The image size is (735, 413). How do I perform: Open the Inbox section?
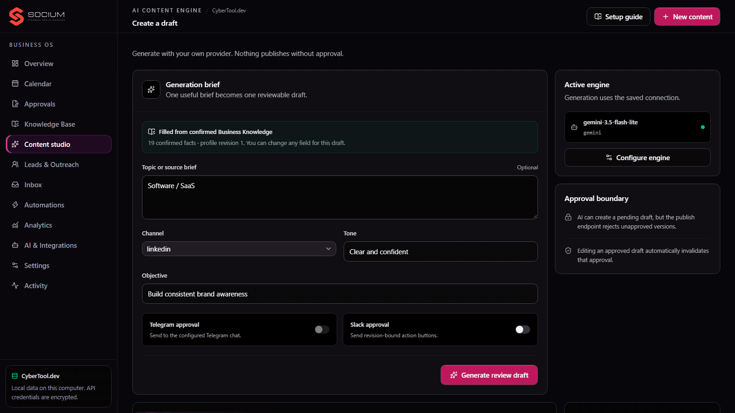pos(59,184)
